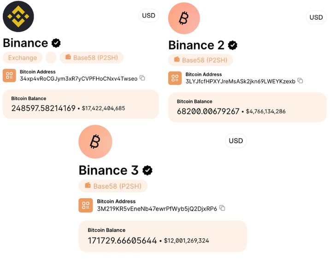This screenshot has width=330, height=259.
Task: Copy the Binance 2 Bitcoin address
Action: [301, 81]
